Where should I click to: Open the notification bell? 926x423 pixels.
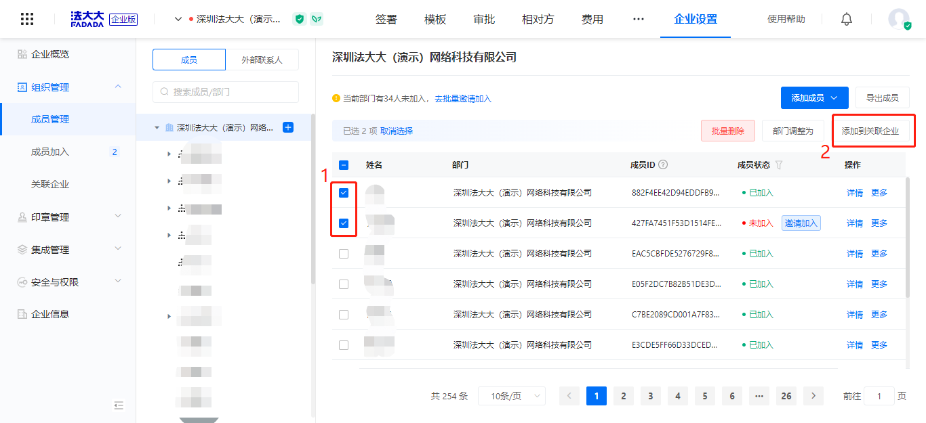click(847, 19)
